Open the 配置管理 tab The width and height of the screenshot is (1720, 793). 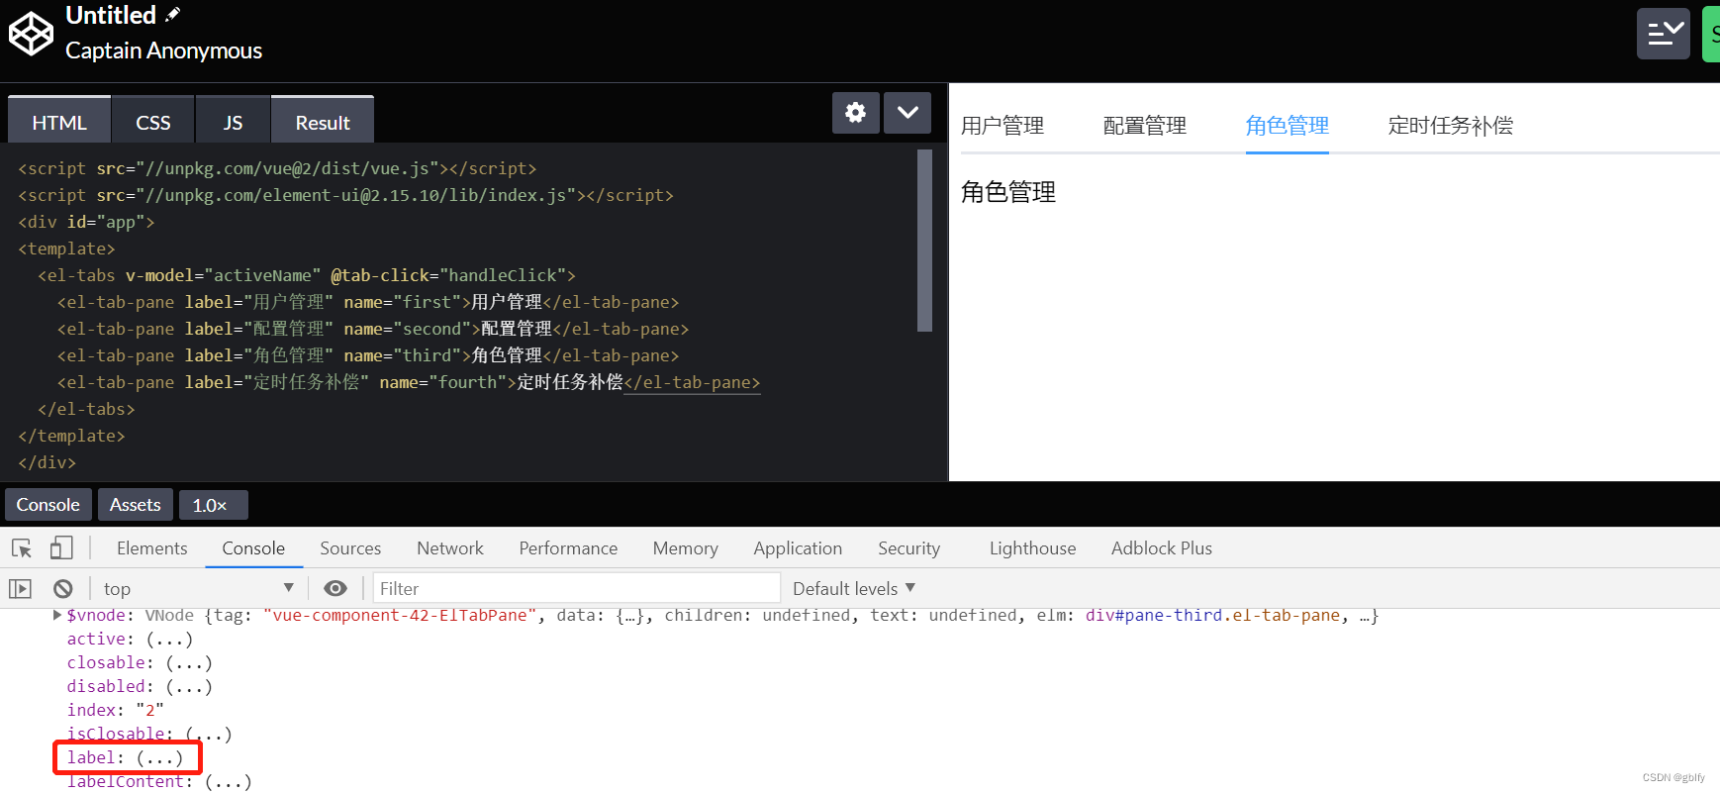click(x=1145, y=126)
